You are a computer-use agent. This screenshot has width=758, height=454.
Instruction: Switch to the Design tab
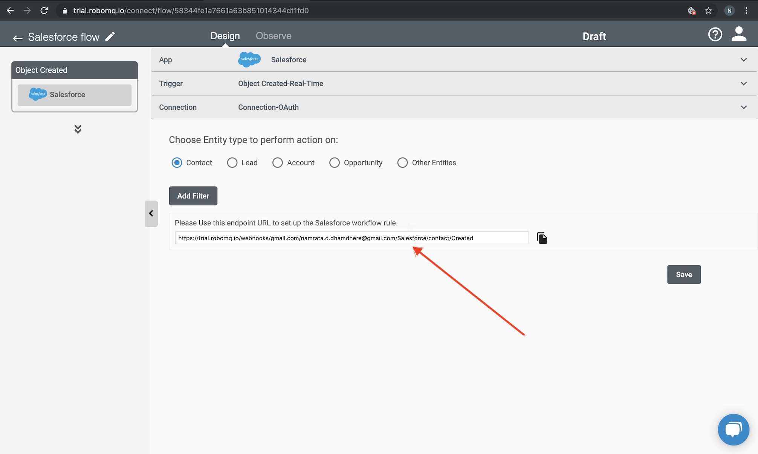pyautogui.click(x=225, y=36)
